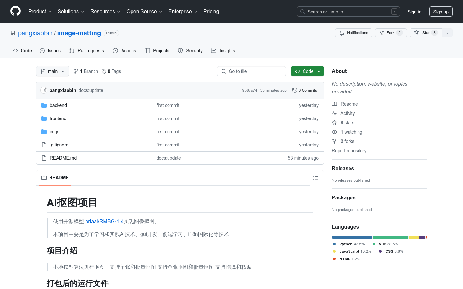463x289 pixels.
Task: Switch to the Projects tab
Action: coord(157,51)
